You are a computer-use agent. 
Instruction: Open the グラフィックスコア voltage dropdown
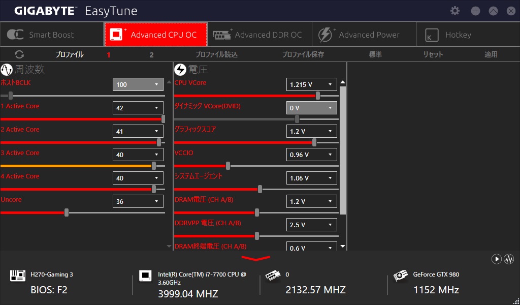[312, 131]
